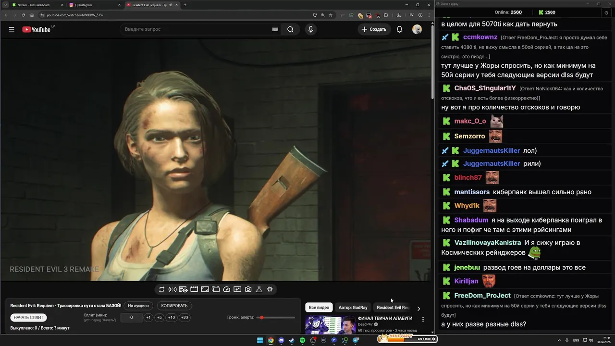Open YouTube notifications bell
Viewport: 615px width, 346px height.
tap(399, 29)
